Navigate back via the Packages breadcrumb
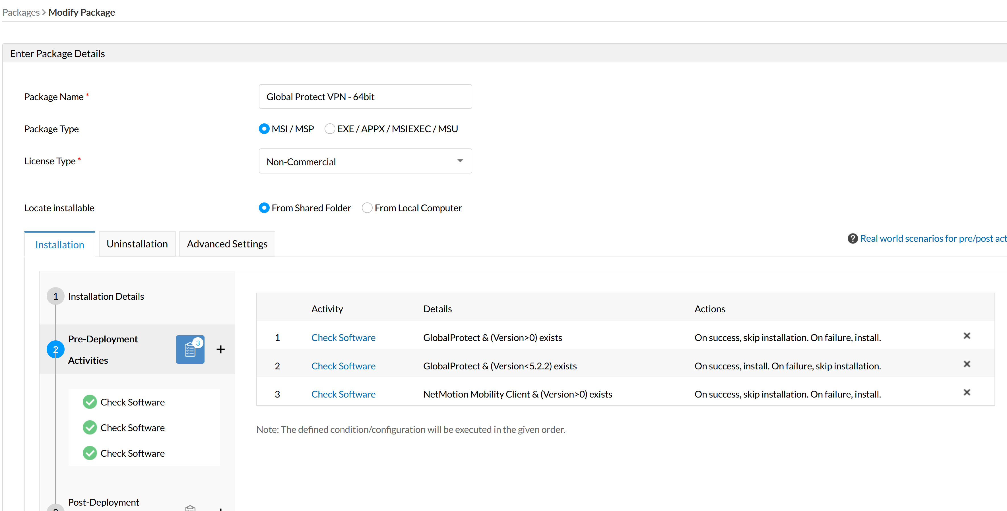 21,12
